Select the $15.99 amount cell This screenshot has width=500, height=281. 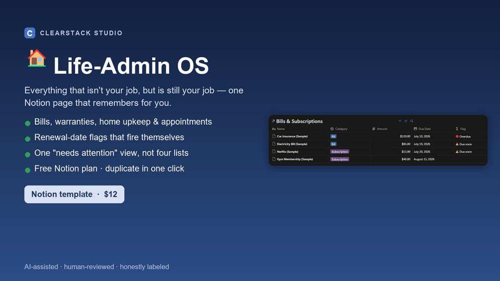click(x=406, y=152)
